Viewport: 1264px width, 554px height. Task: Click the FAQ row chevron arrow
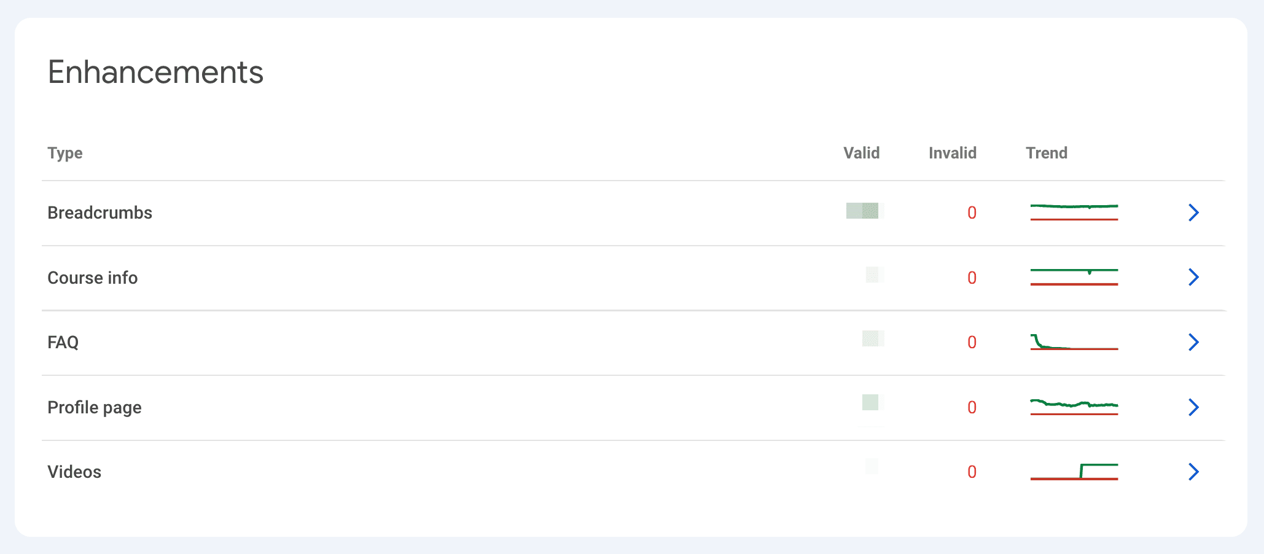click(1193, 342)
